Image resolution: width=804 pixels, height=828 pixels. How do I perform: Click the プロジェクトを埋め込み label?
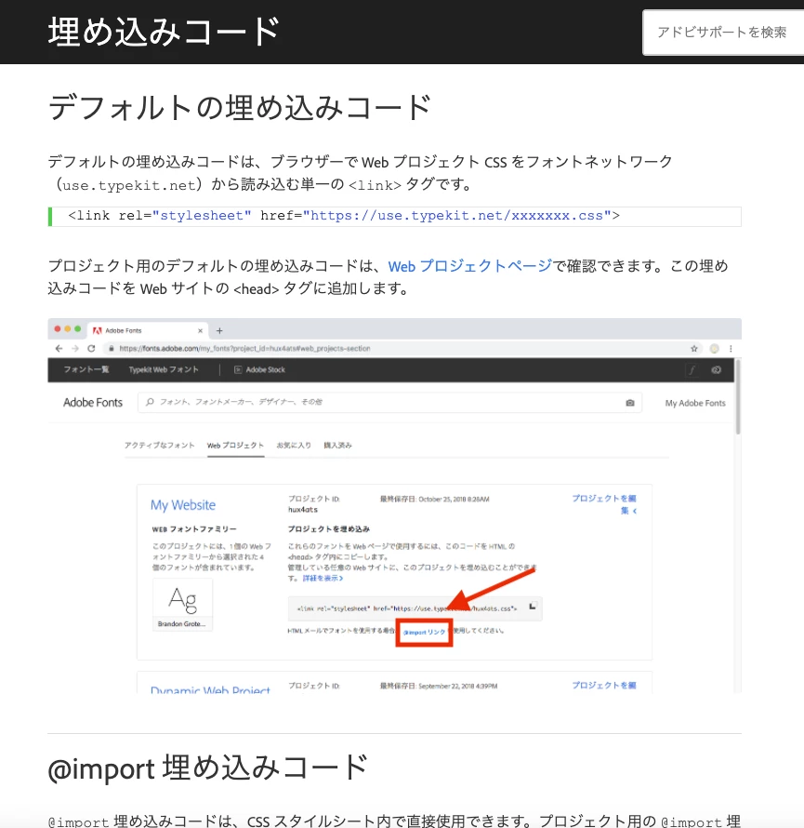(x=329, y=529)
